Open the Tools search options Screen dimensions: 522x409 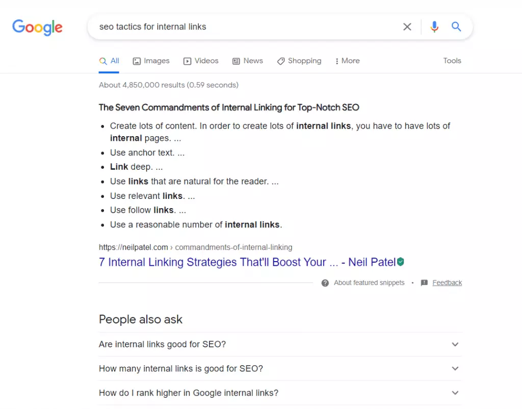tap(452, 61)
